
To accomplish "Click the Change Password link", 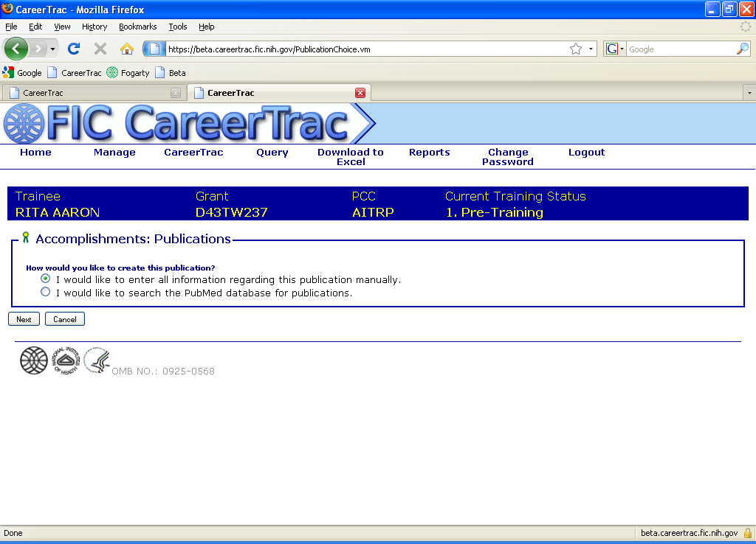I will coord(508,157).
